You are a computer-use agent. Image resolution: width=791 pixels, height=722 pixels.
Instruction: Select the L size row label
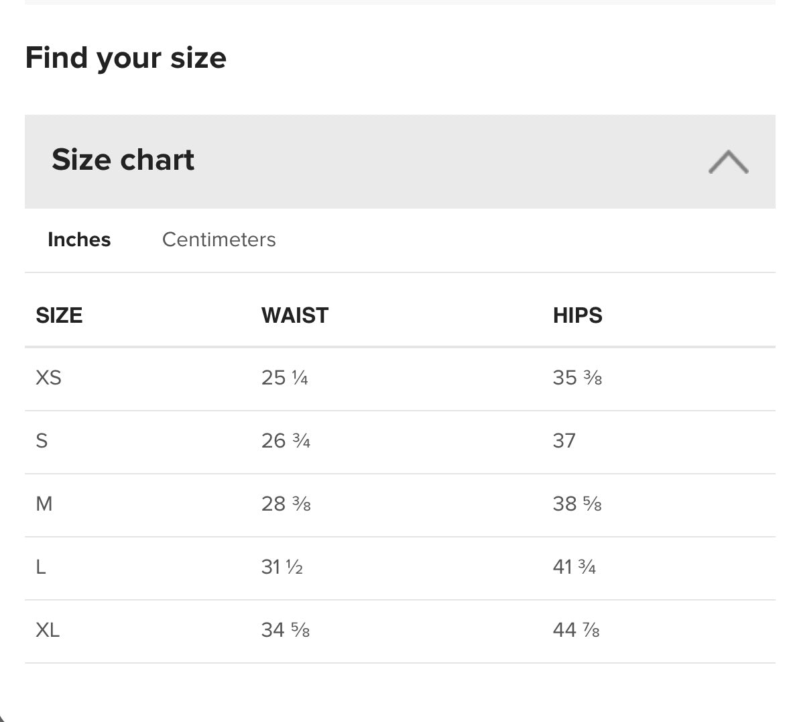click(x=41, y=567)
